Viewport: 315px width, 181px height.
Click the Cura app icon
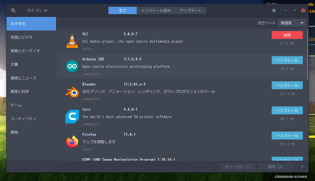click(72, 117)
